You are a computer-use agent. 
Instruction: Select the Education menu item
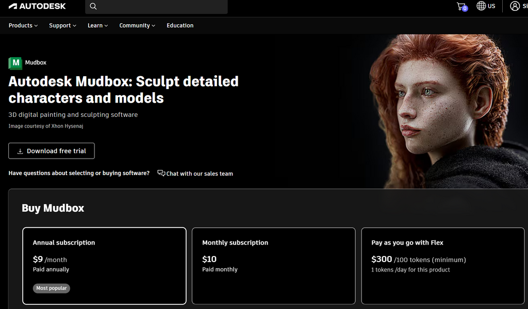[179, 25]
